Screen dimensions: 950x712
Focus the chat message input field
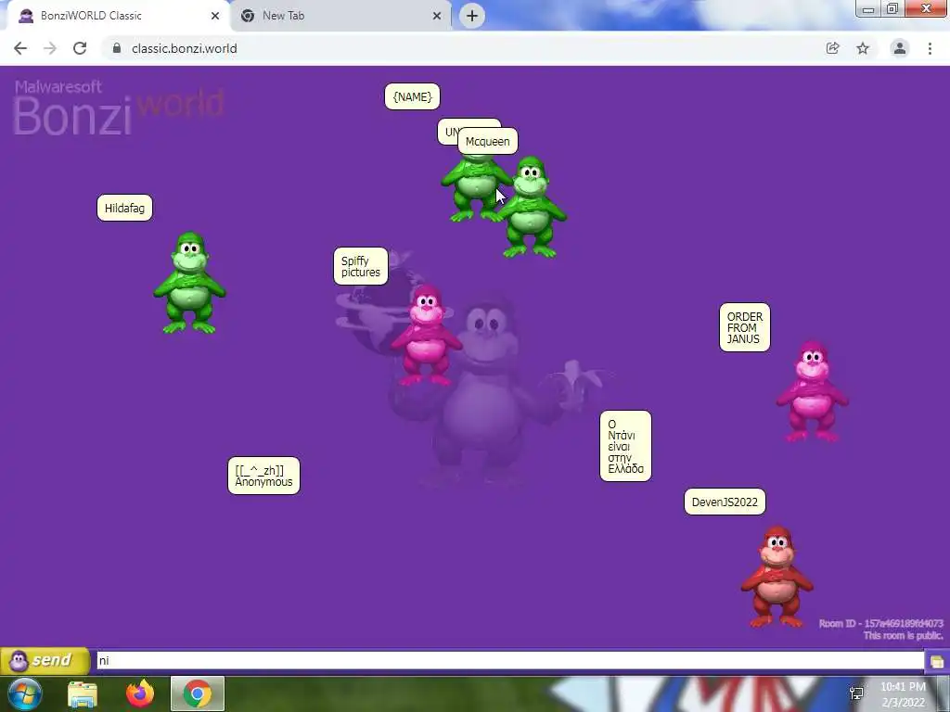coord(510,660)
